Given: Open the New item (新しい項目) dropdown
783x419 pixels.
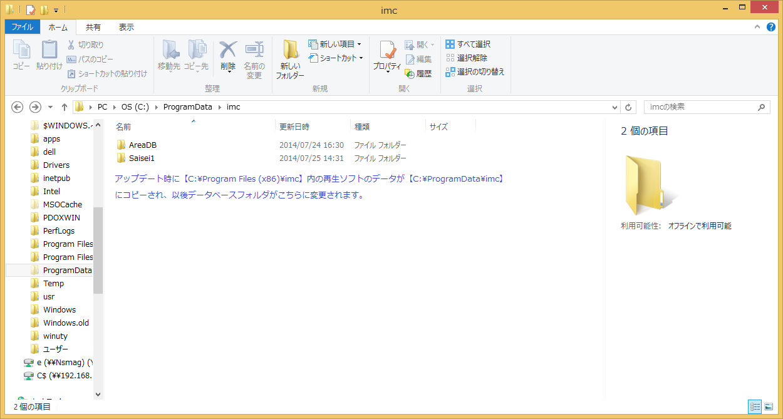Looking at the screenshot, I should click(x=335, y=44).
